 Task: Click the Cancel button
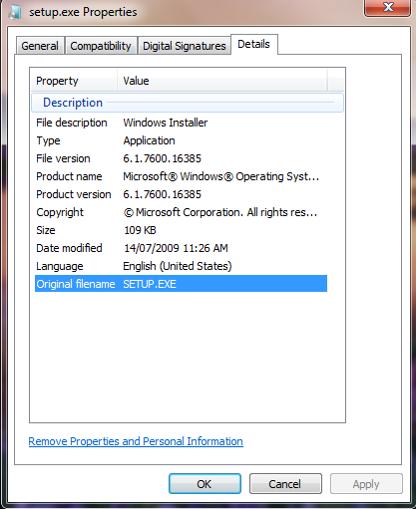285,484
